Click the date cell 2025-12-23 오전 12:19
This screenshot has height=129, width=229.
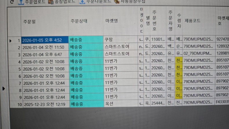pyautogui.click(x=46, y=104)
